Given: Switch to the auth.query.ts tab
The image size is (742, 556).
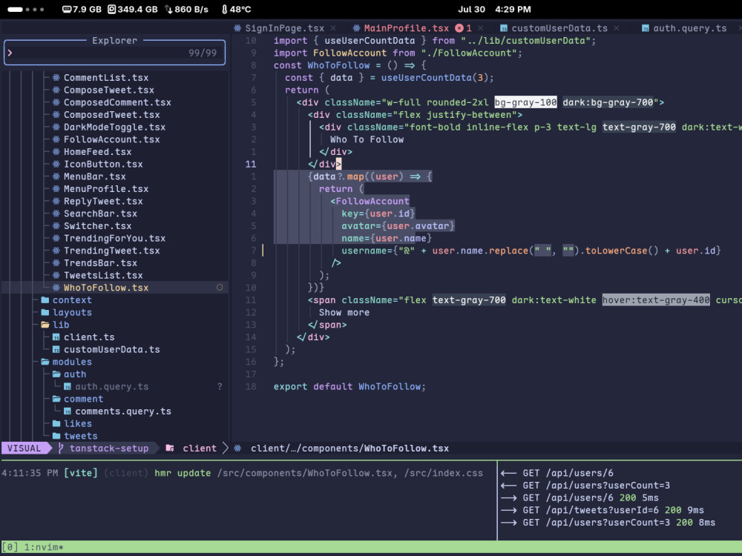Looking at the screenshot, I should click(x=690, y=28).
